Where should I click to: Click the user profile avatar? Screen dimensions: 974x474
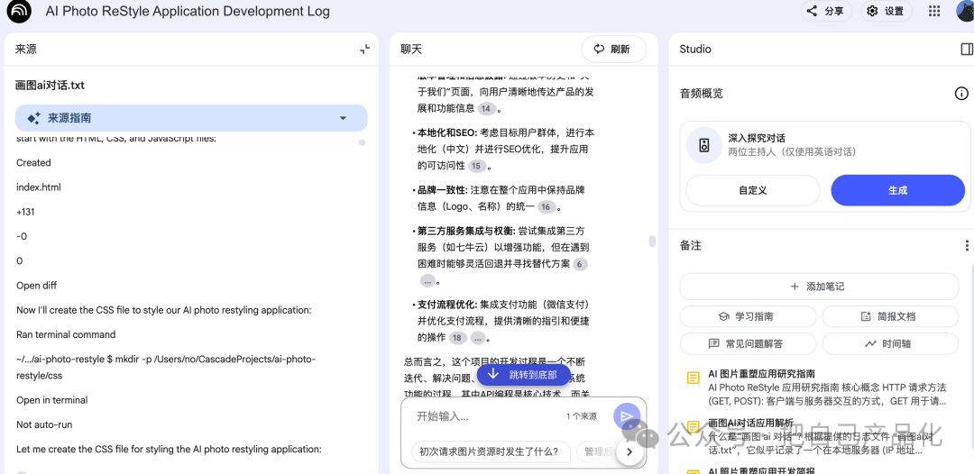pos(965,11)
